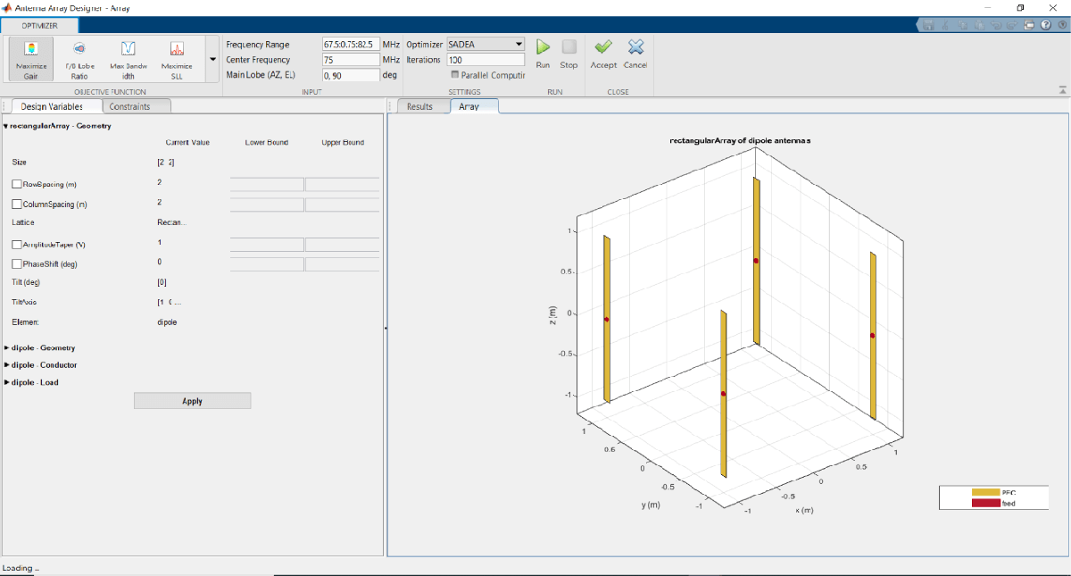
Task: Choose the F/B Lobe Ratio objective
Action: (x=79, y=58)
